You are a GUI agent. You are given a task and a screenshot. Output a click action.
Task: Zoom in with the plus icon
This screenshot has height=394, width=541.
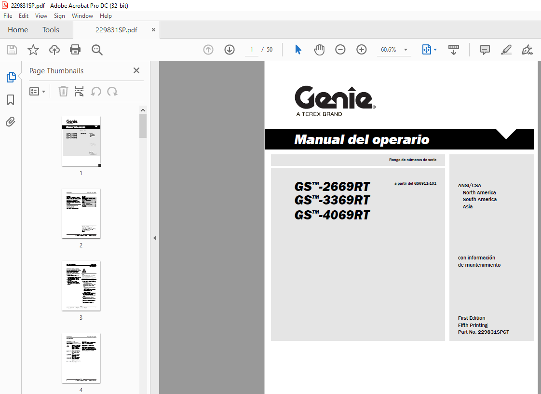(361, 50)
